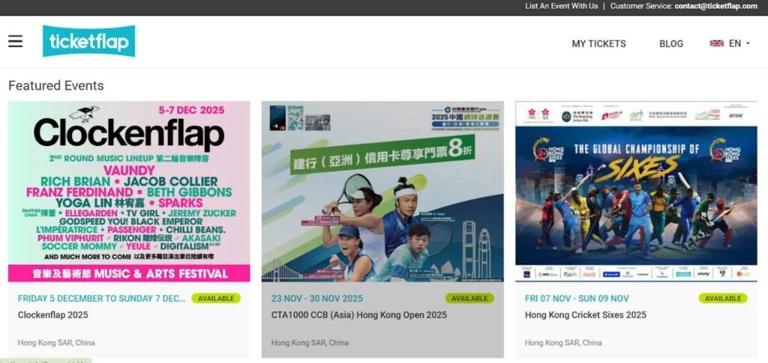This screenshot has width=768, height=363.
Task: Click CTA1000 CCB (Asia) Hong Kong Open 2025 title
Action: tap(359, 315)
